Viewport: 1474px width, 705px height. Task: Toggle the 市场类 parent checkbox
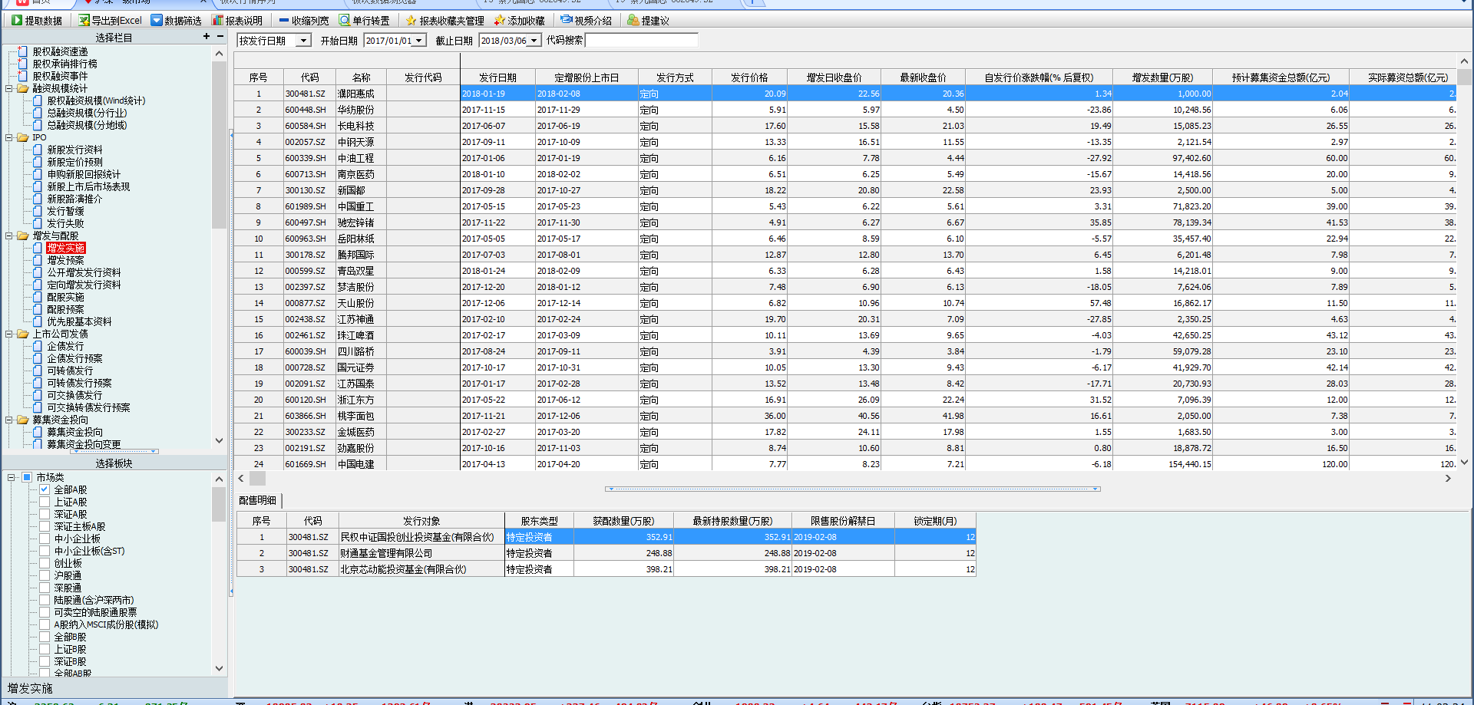[27, 477]
